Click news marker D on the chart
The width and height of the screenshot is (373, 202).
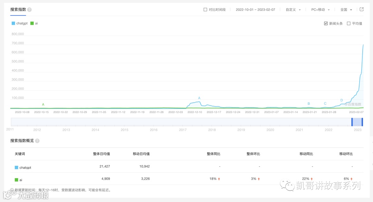(x=342, y=100)
